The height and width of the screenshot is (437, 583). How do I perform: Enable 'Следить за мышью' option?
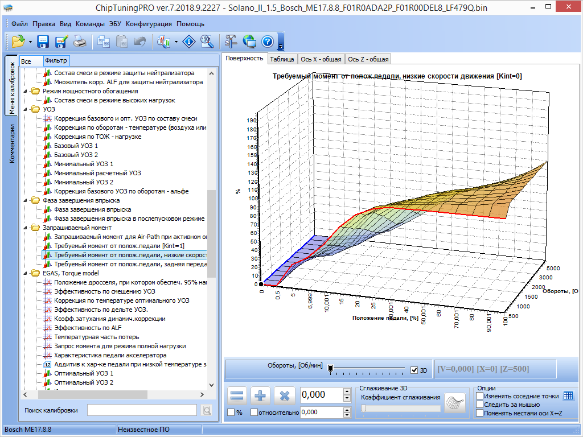480,405
